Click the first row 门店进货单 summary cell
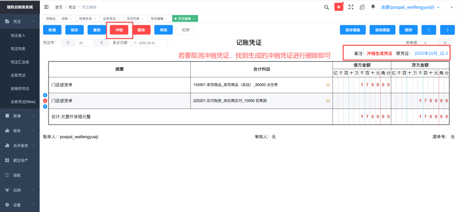The width and height of the screenshot is (458, 212). tap(120, 85)
